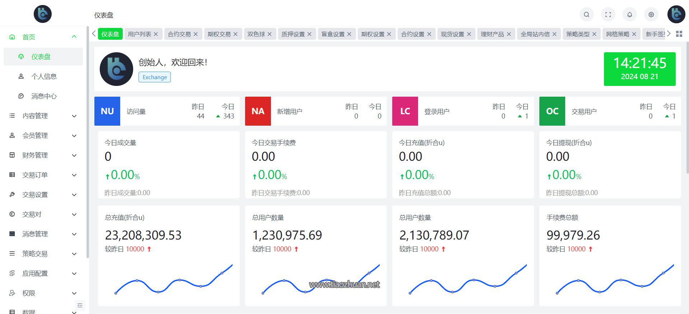
Task: Collapse the 首页 sidebar menu
Action: coord(43,37)
